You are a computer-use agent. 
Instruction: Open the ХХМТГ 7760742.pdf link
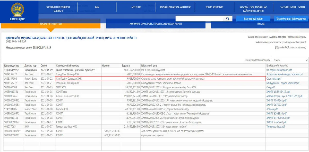277,122
